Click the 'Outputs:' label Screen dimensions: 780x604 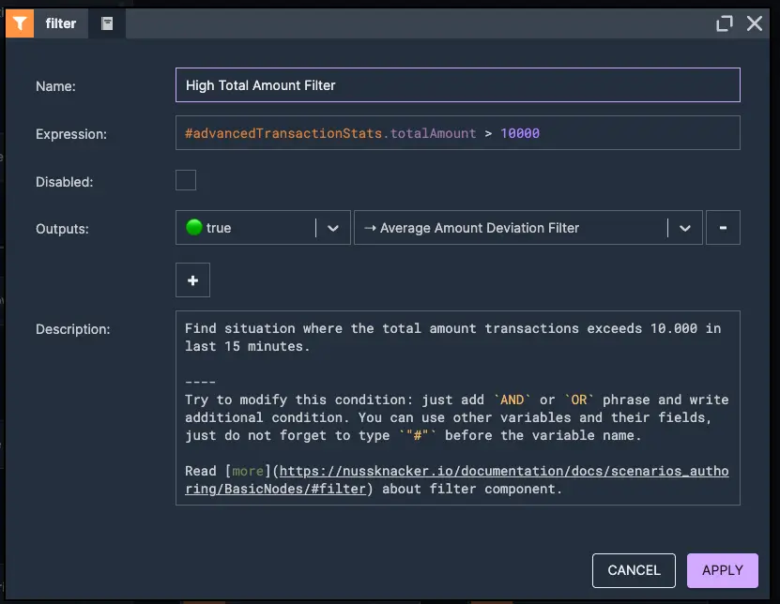click(x=62, y=229)
